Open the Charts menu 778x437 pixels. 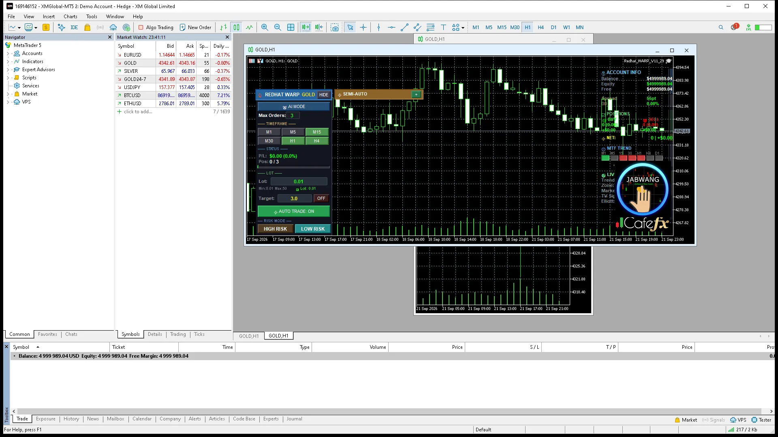pyautogui.click(x=71, y=17)
